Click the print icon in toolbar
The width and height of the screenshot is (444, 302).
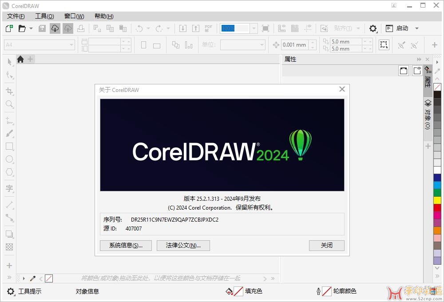tap(81, 28)
